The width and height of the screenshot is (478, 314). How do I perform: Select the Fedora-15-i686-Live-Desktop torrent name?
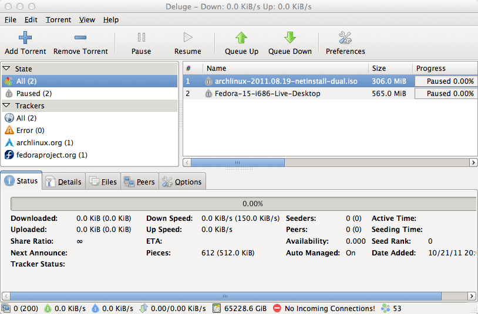coord(267,93)
